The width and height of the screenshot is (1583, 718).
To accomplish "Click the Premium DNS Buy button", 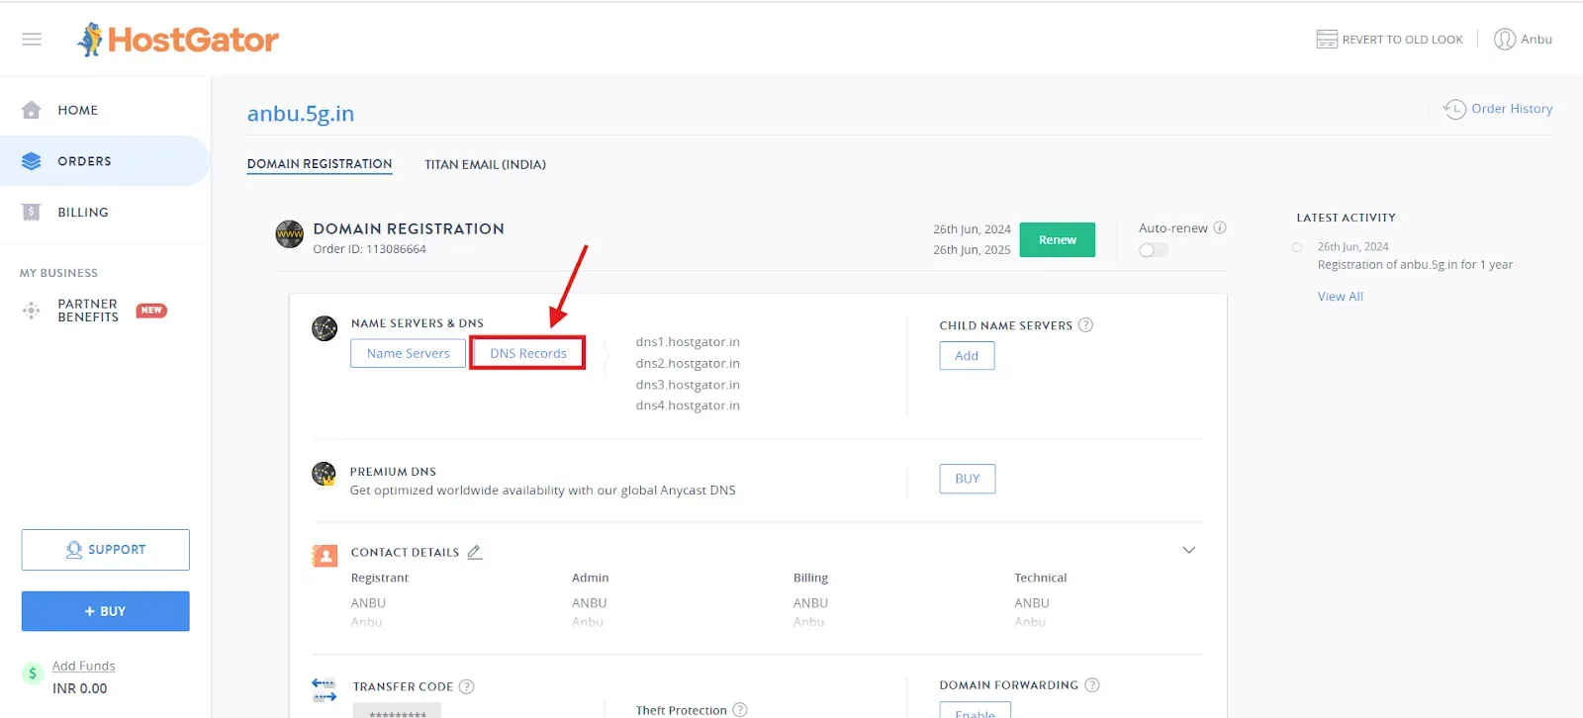I will (968, 479).
